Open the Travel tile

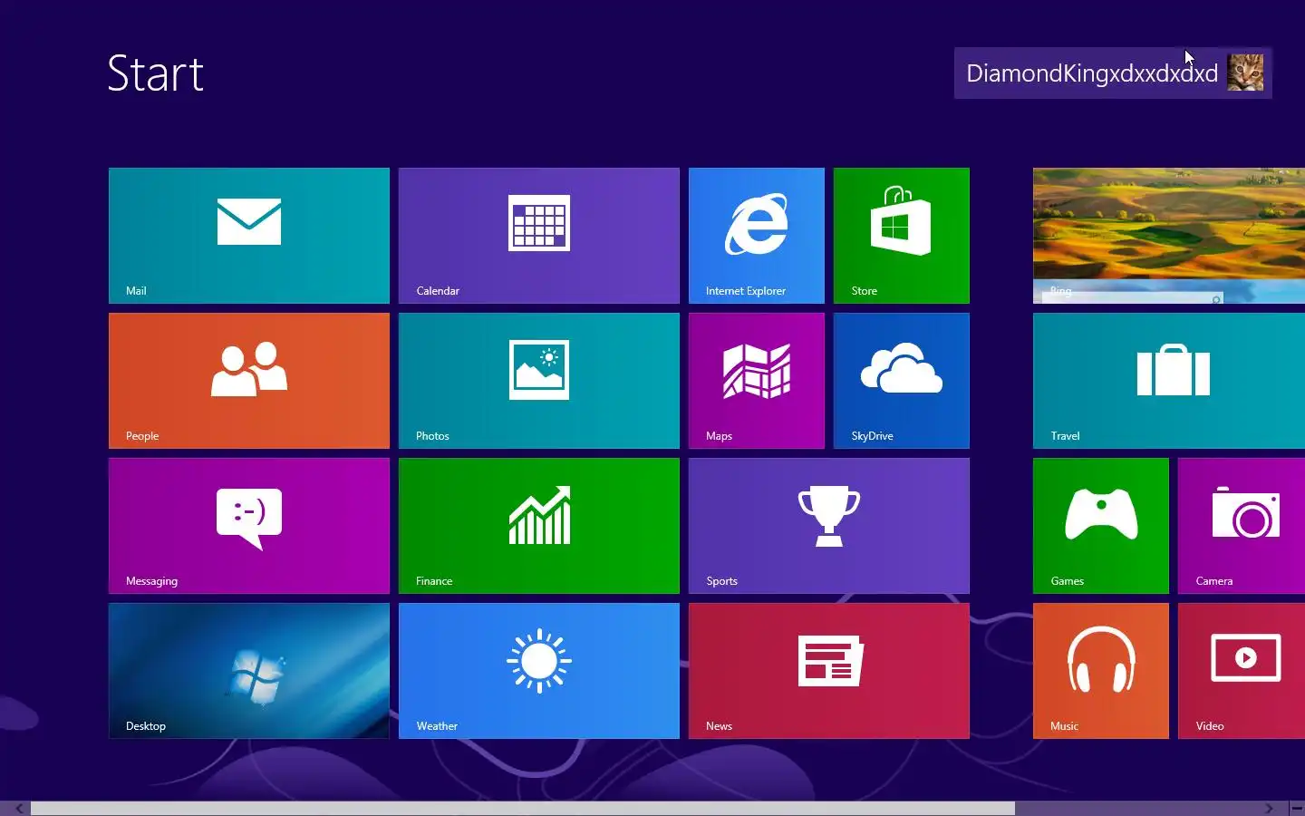coord(1169,381)
